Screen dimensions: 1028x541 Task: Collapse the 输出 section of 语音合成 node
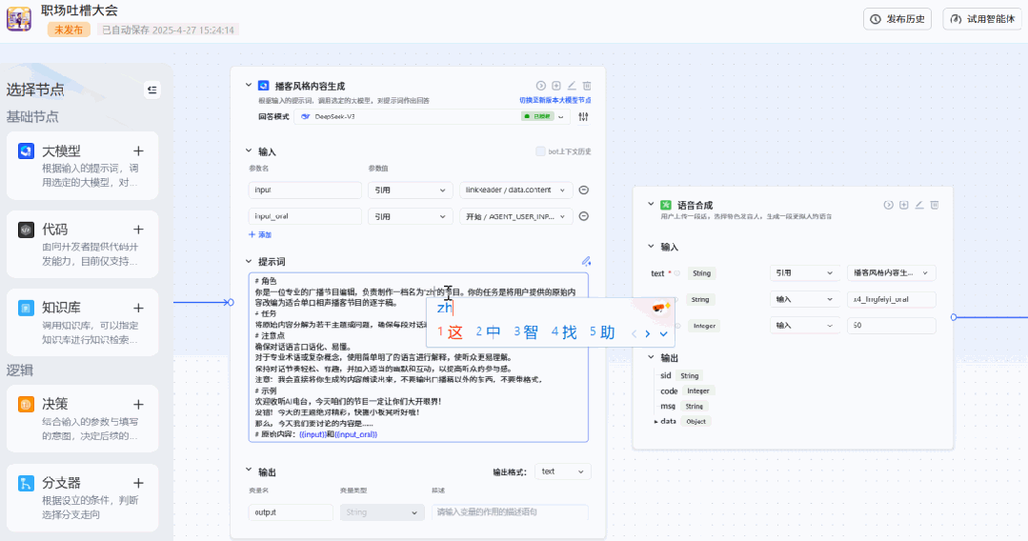[x=651, y=357]
